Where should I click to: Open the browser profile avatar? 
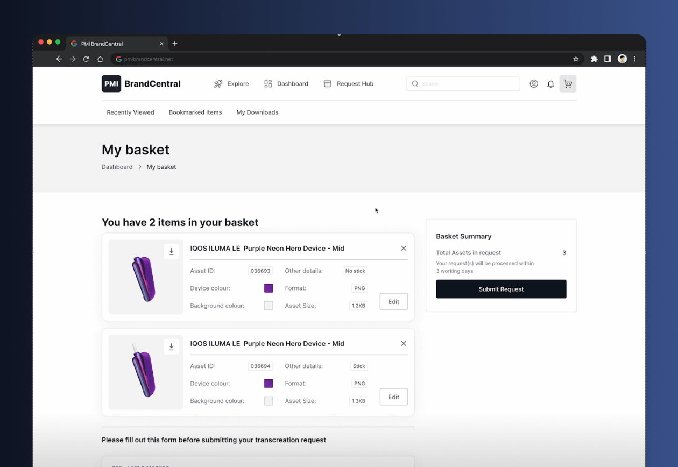click(622, 59)
